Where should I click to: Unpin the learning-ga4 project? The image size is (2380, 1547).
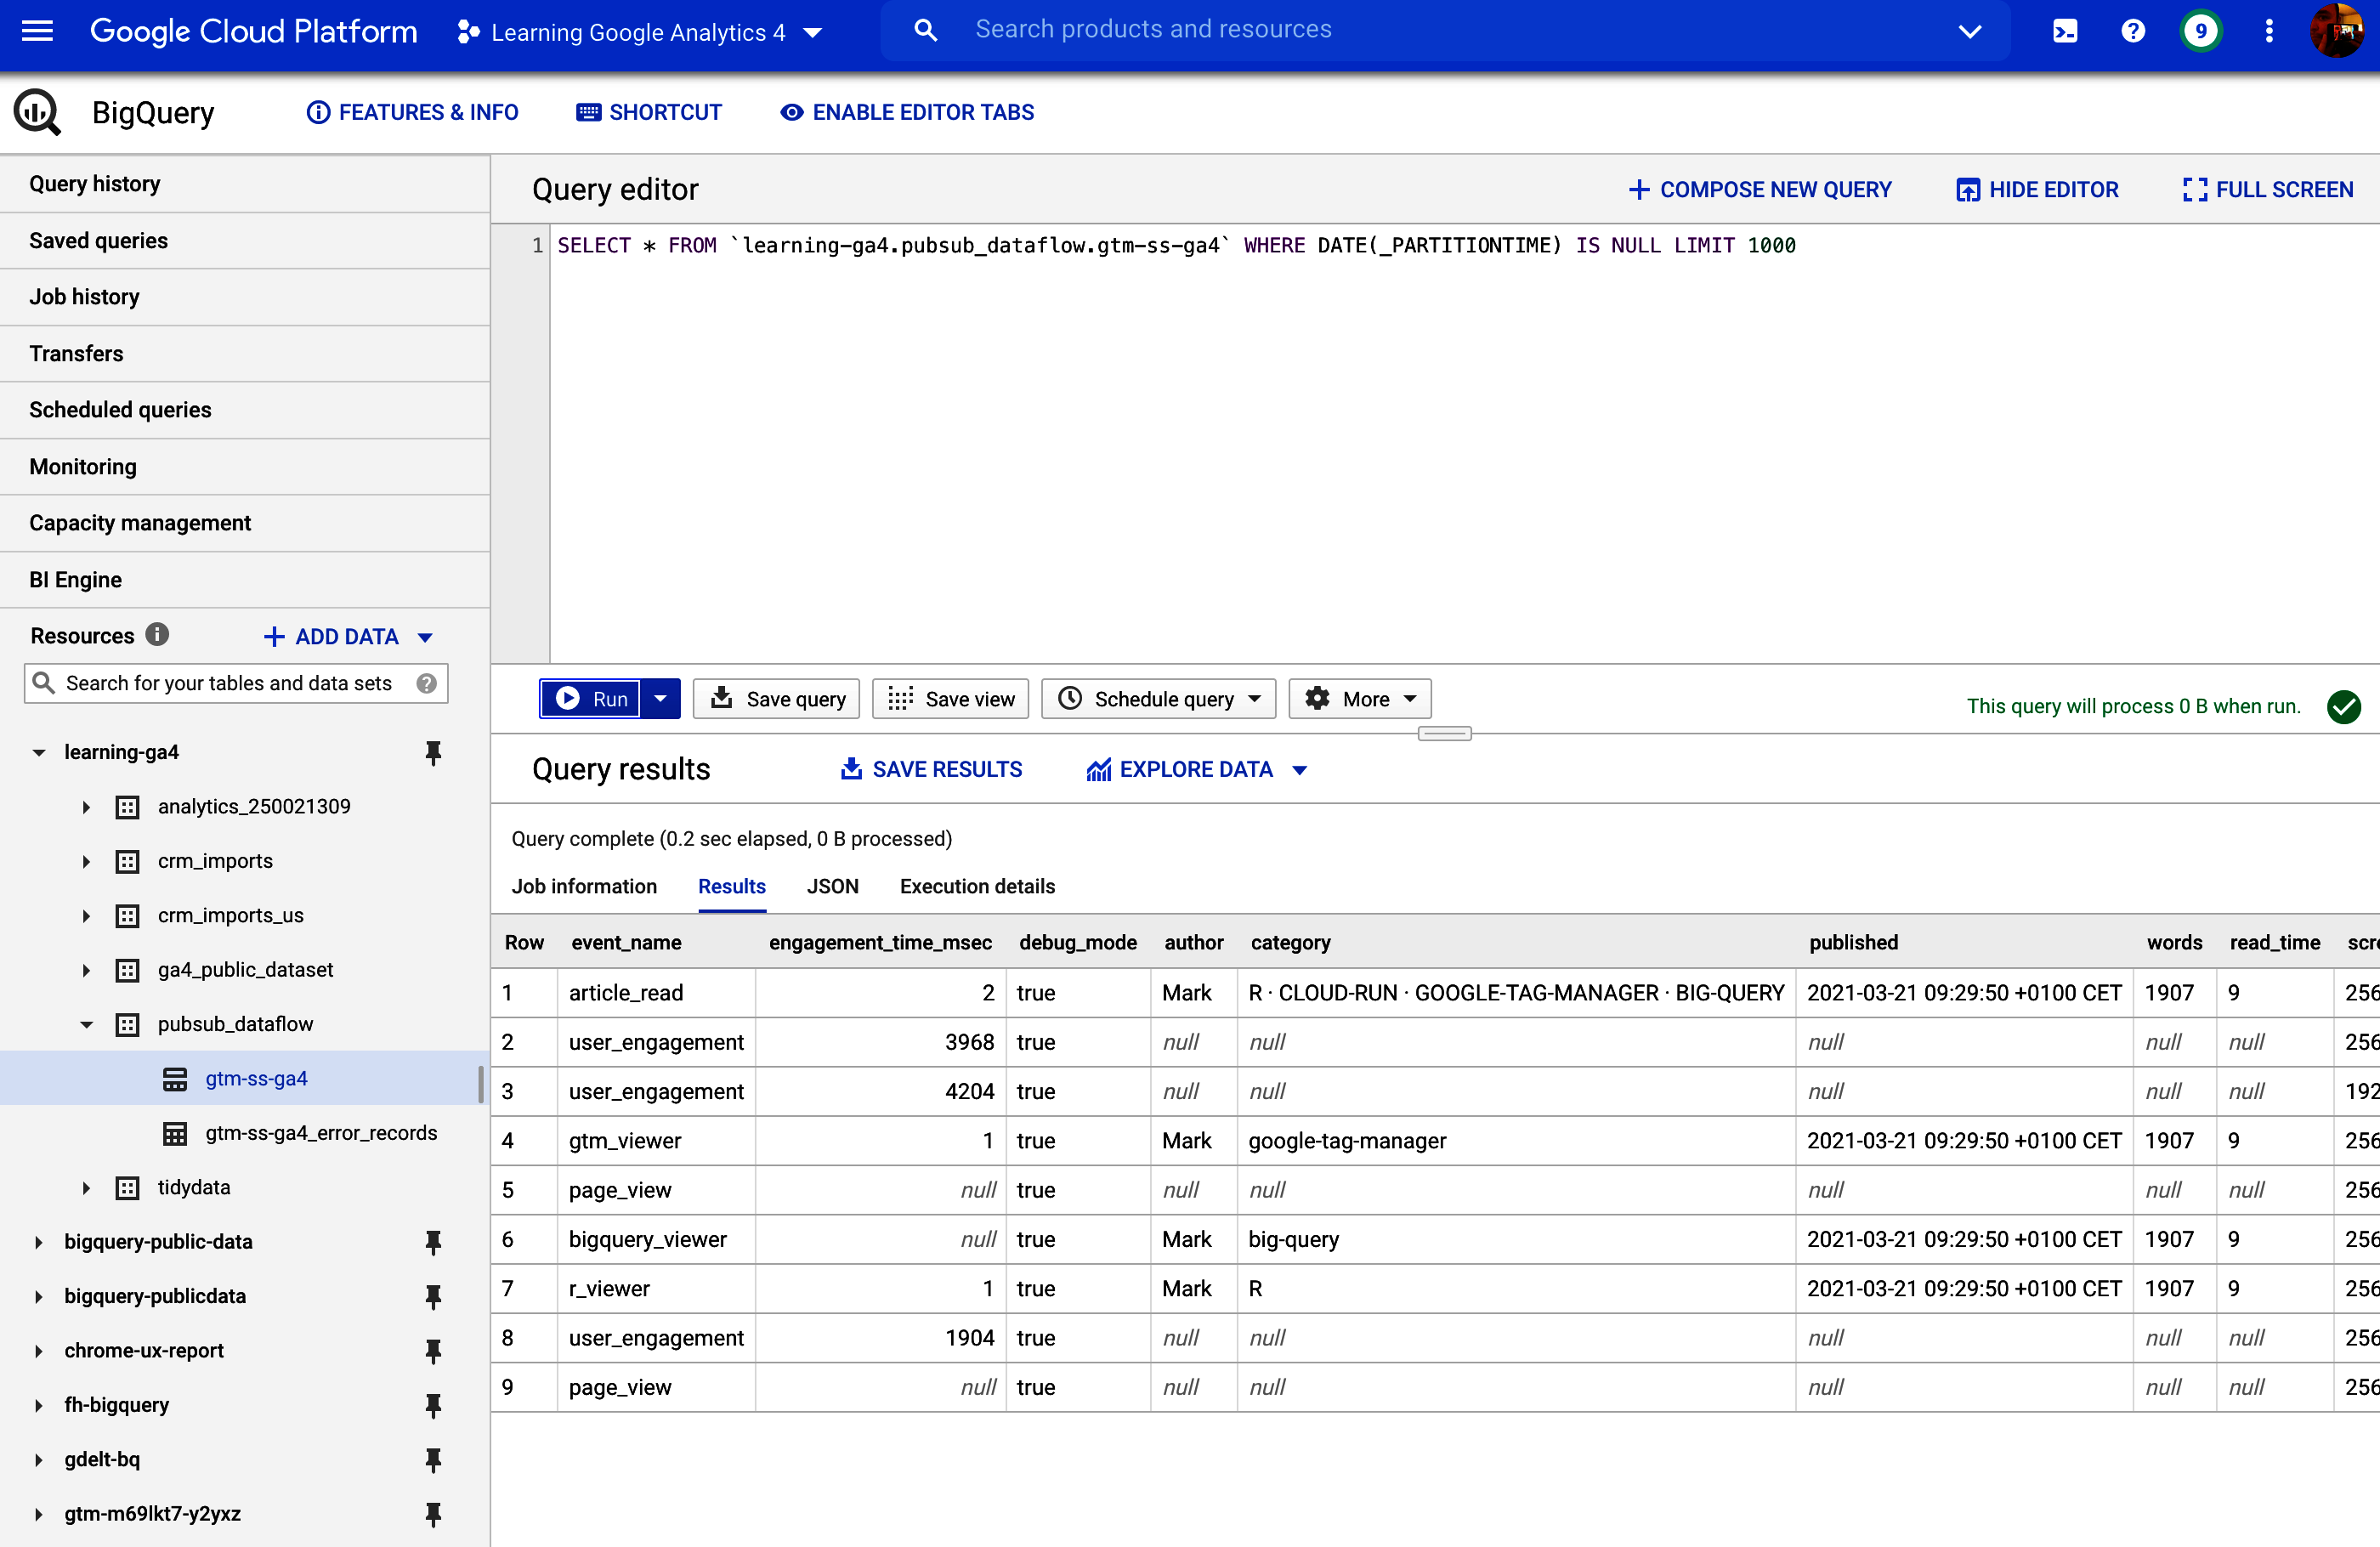point(433,753)
